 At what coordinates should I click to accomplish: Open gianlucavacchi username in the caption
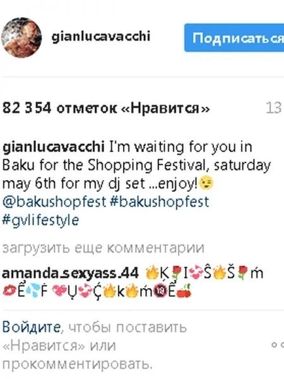click(53, 147)
